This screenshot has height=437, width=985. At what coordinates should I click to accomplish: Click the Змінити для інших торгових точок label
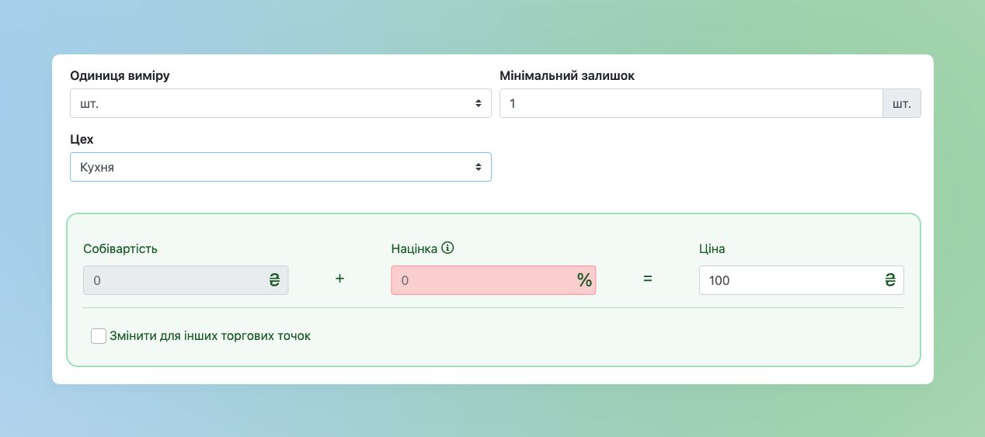click(x=211, y=336)
